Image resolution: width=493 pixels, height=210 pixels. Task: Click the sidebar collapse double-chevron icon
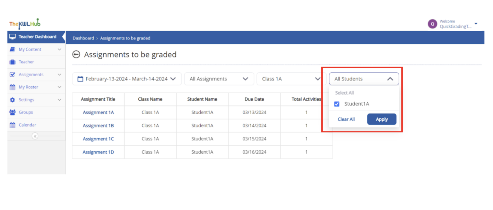pos(35,136)
